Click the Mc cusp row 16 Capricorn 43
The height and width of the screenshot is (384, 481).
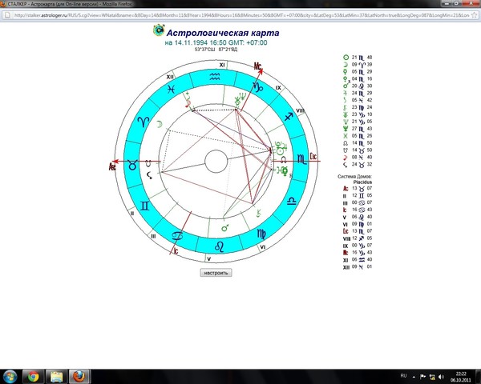358,253
